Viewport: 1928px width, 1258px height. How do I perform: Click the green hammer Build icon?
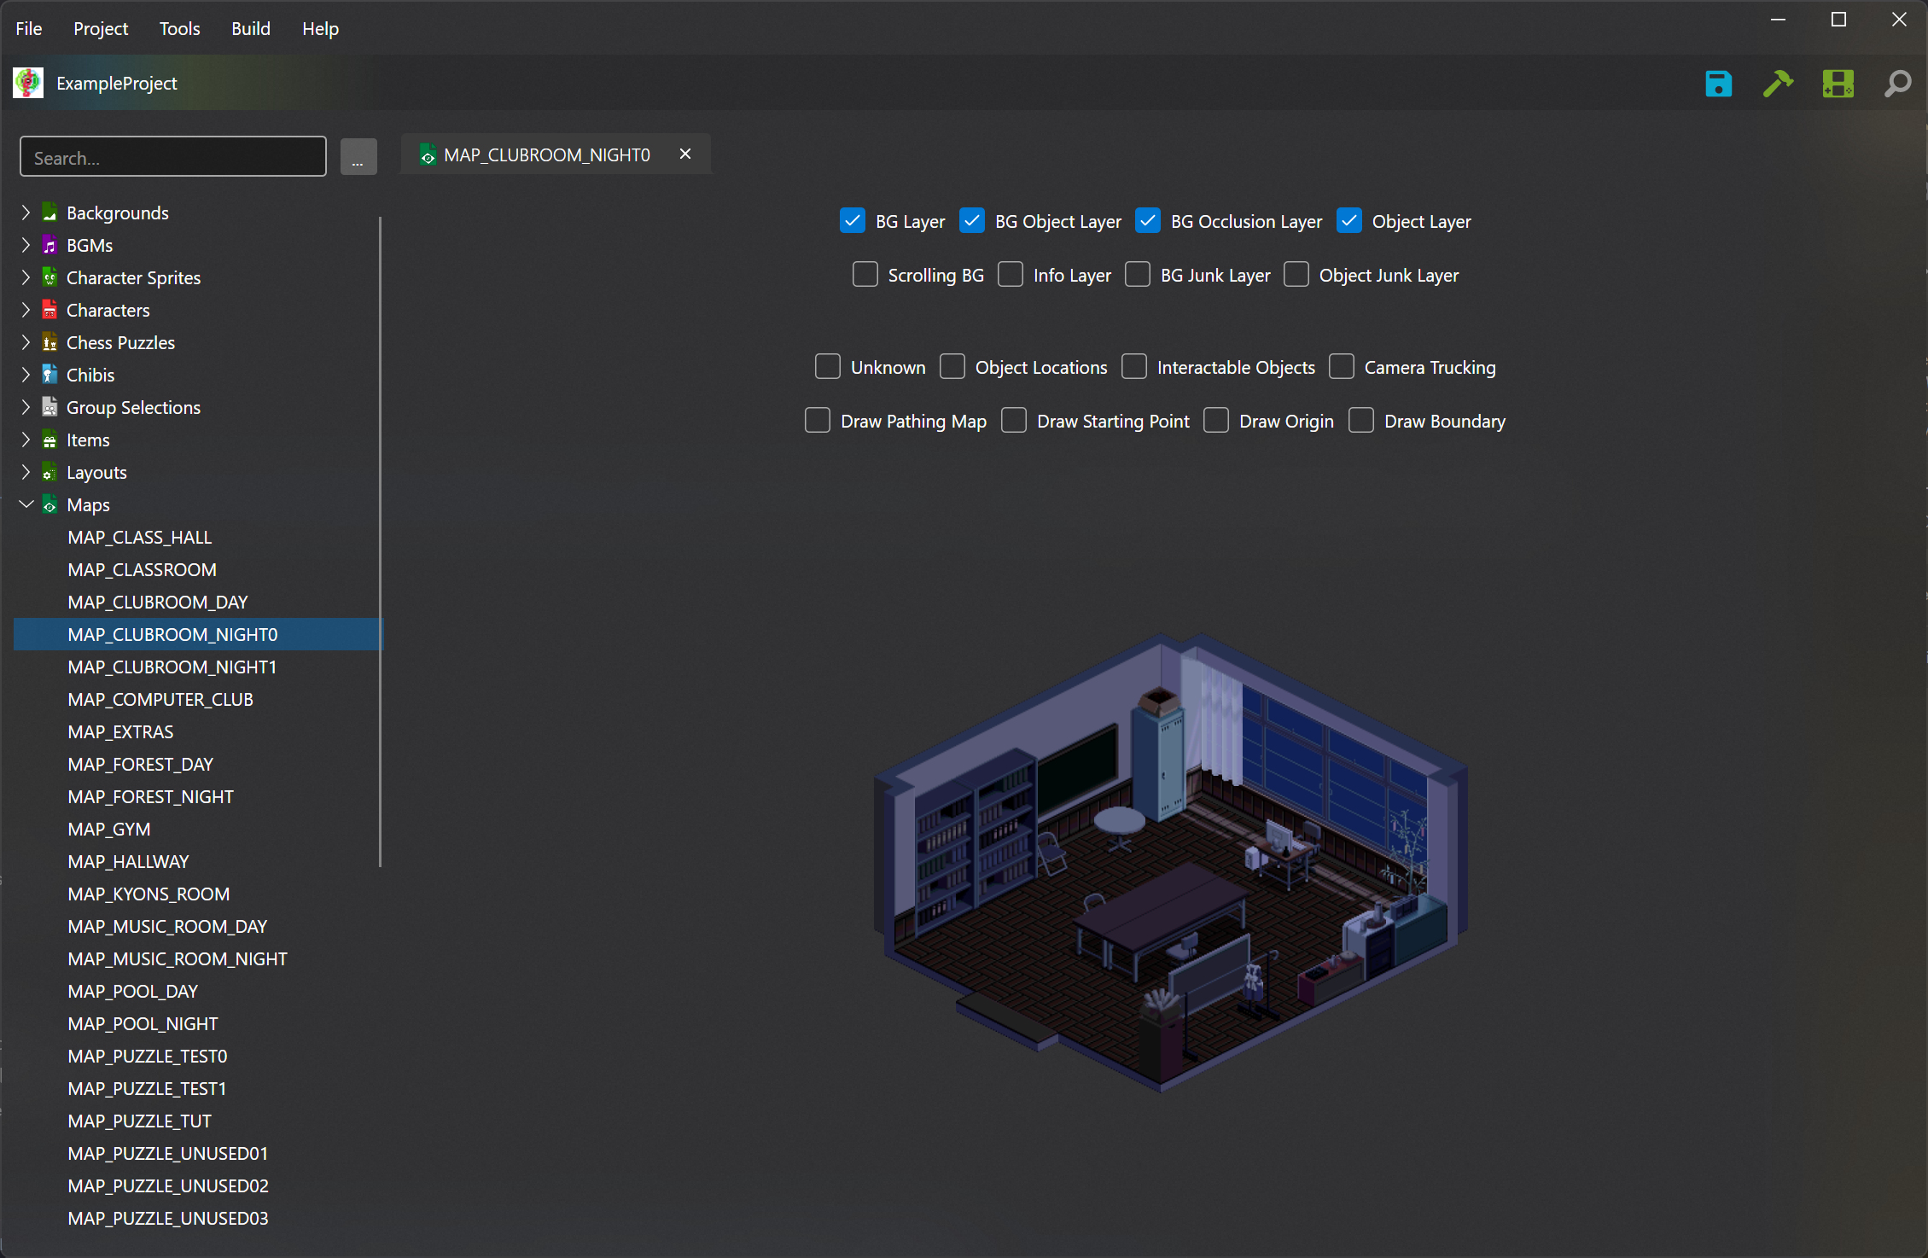click(1778, 84)
